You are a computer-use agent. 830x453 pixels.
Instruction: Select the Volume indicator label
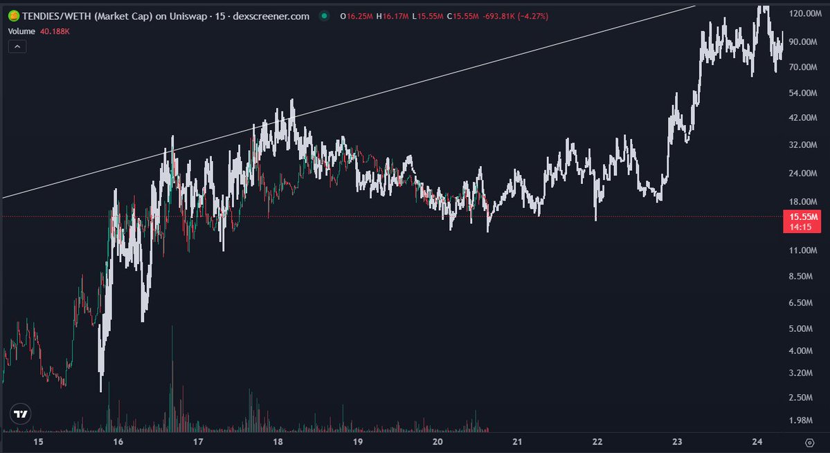pos(21,32)
